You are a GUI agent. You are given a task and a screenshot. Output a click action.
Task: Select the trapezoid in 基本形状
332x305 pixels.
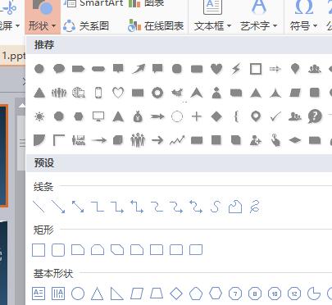(157, 294)
